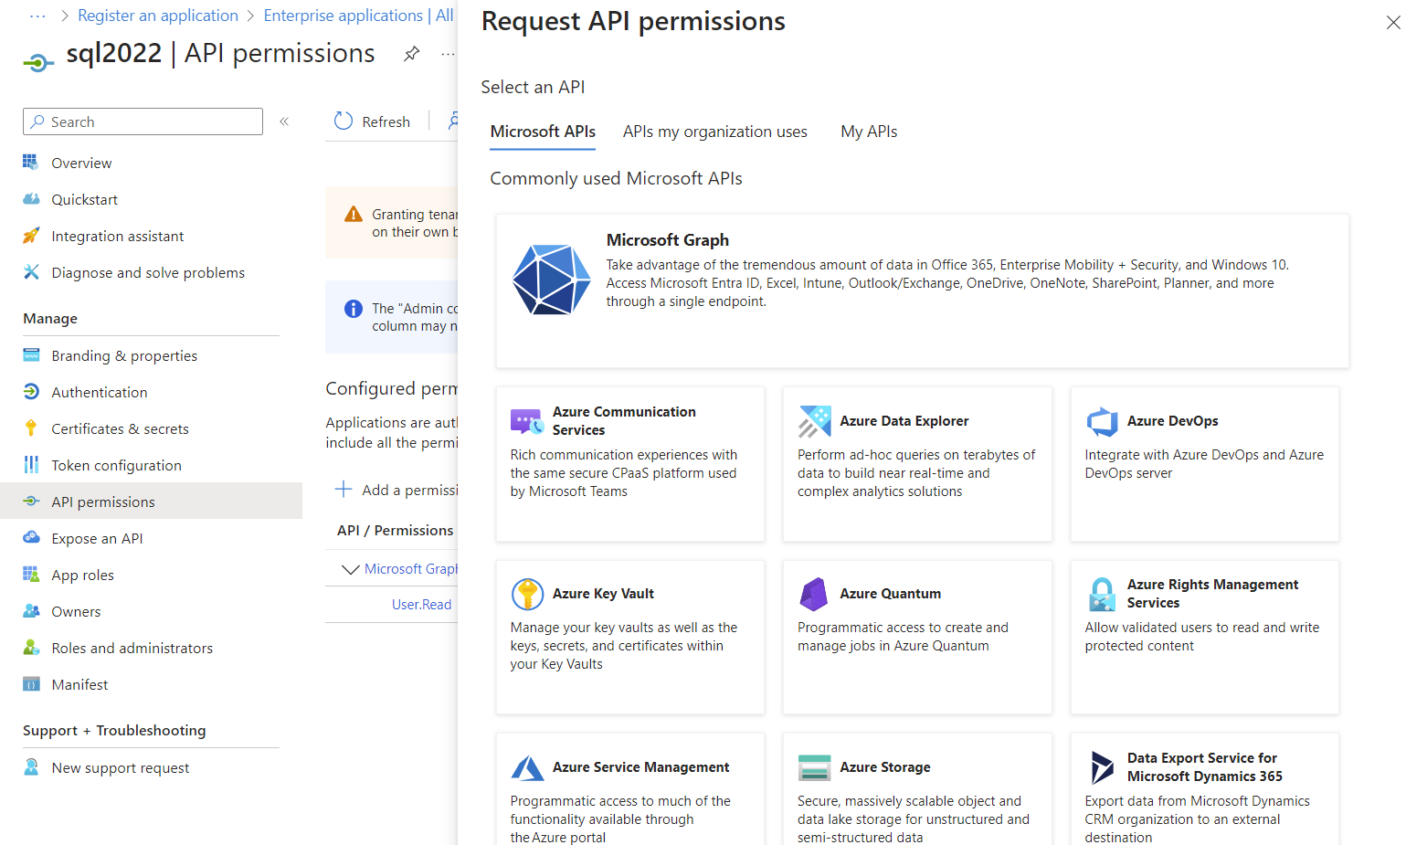Click in the sidebar Search field
This screenshot has height=845, width=1406.
point(143,121)
